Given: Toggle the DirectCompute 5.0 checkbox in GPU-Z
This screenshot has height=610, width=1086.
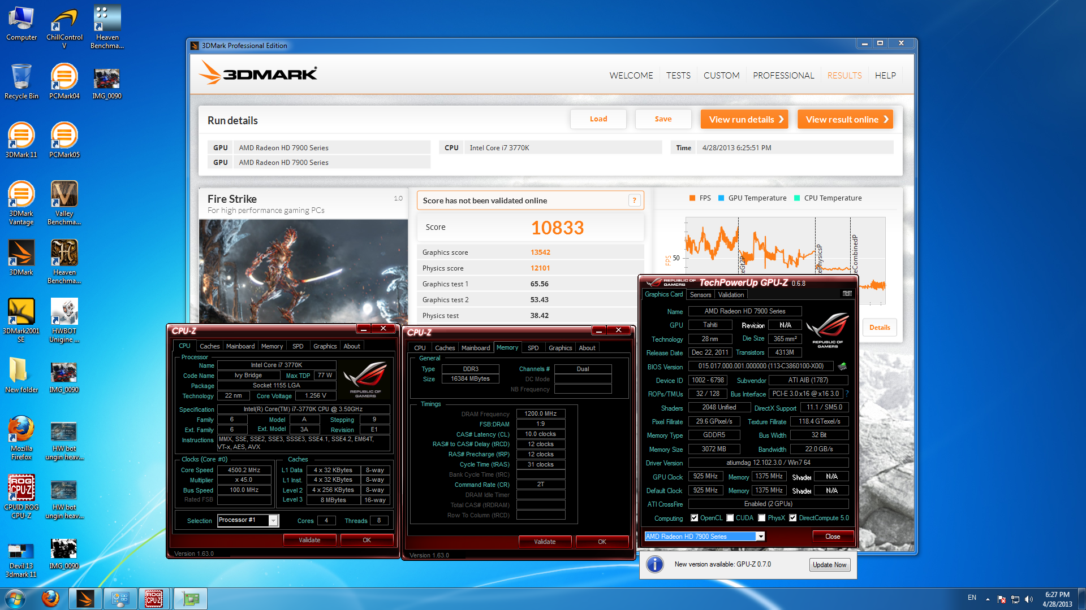Looking at the screenshot, I should (x=792, y=518).
